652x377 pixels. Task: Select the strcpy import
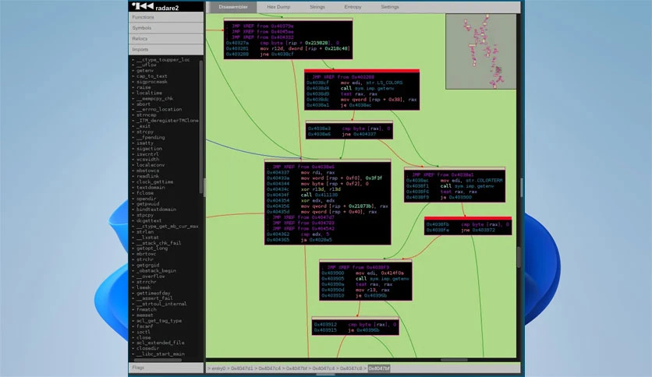[x=145, y=132]
